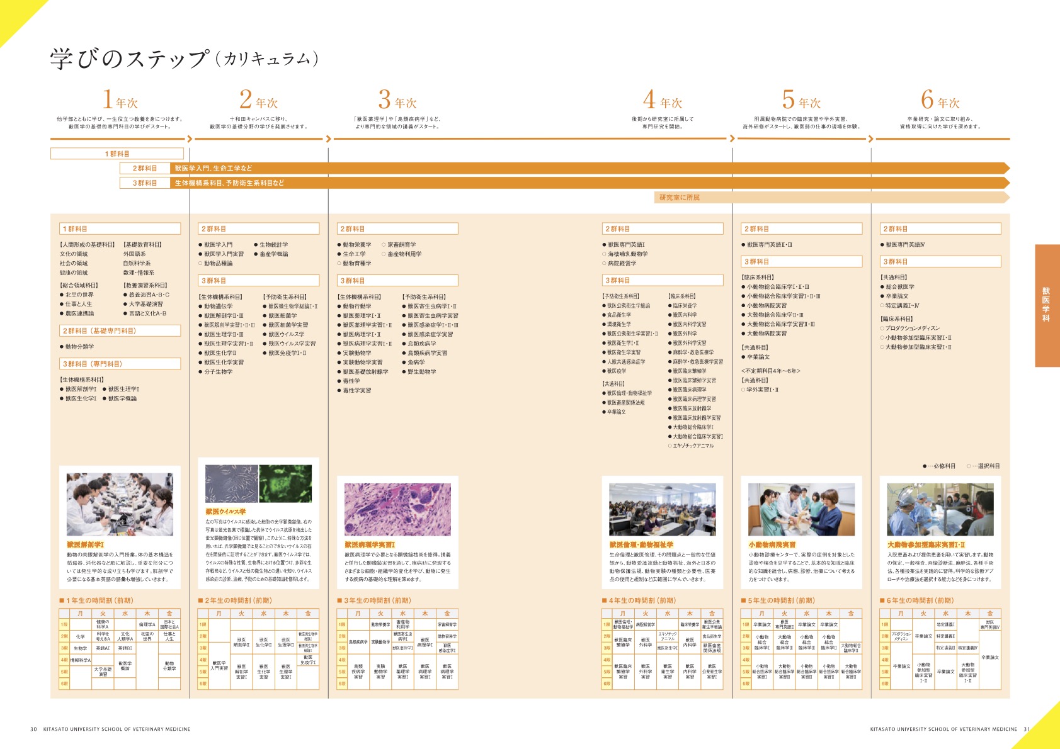Click the 獣医病理学実習I caption heading
1060x749 pixels.
point(370,544)
